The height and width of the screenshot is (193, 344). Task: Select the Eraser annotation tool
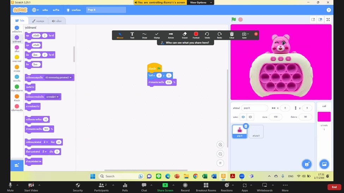coord(185,35)
